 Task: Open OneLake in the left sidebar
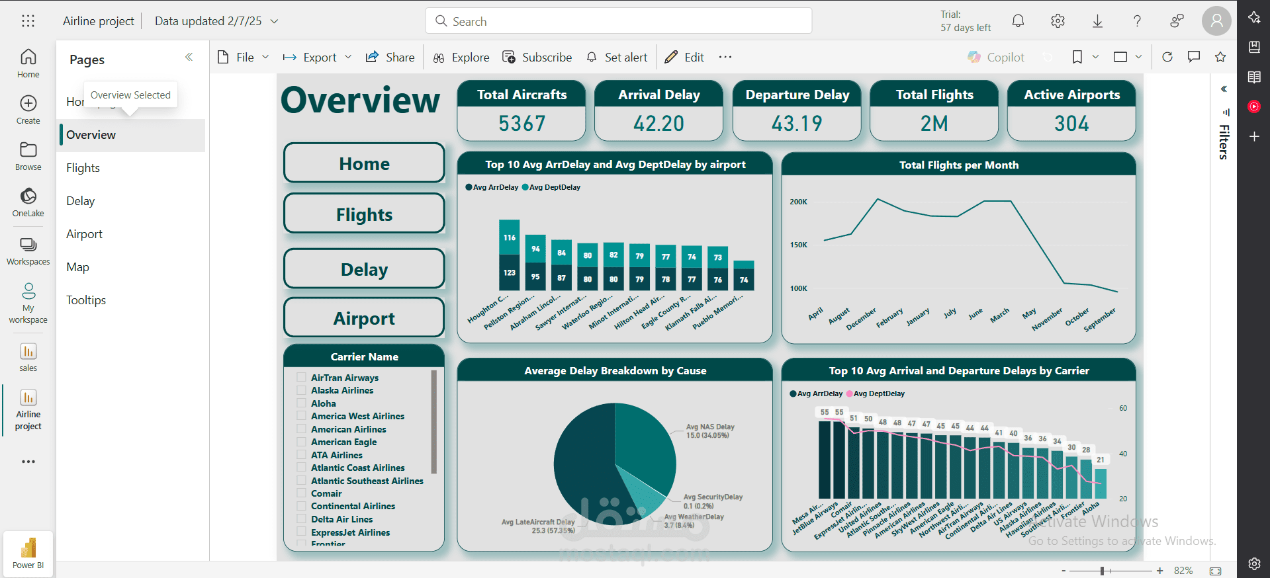click(28, 202)
